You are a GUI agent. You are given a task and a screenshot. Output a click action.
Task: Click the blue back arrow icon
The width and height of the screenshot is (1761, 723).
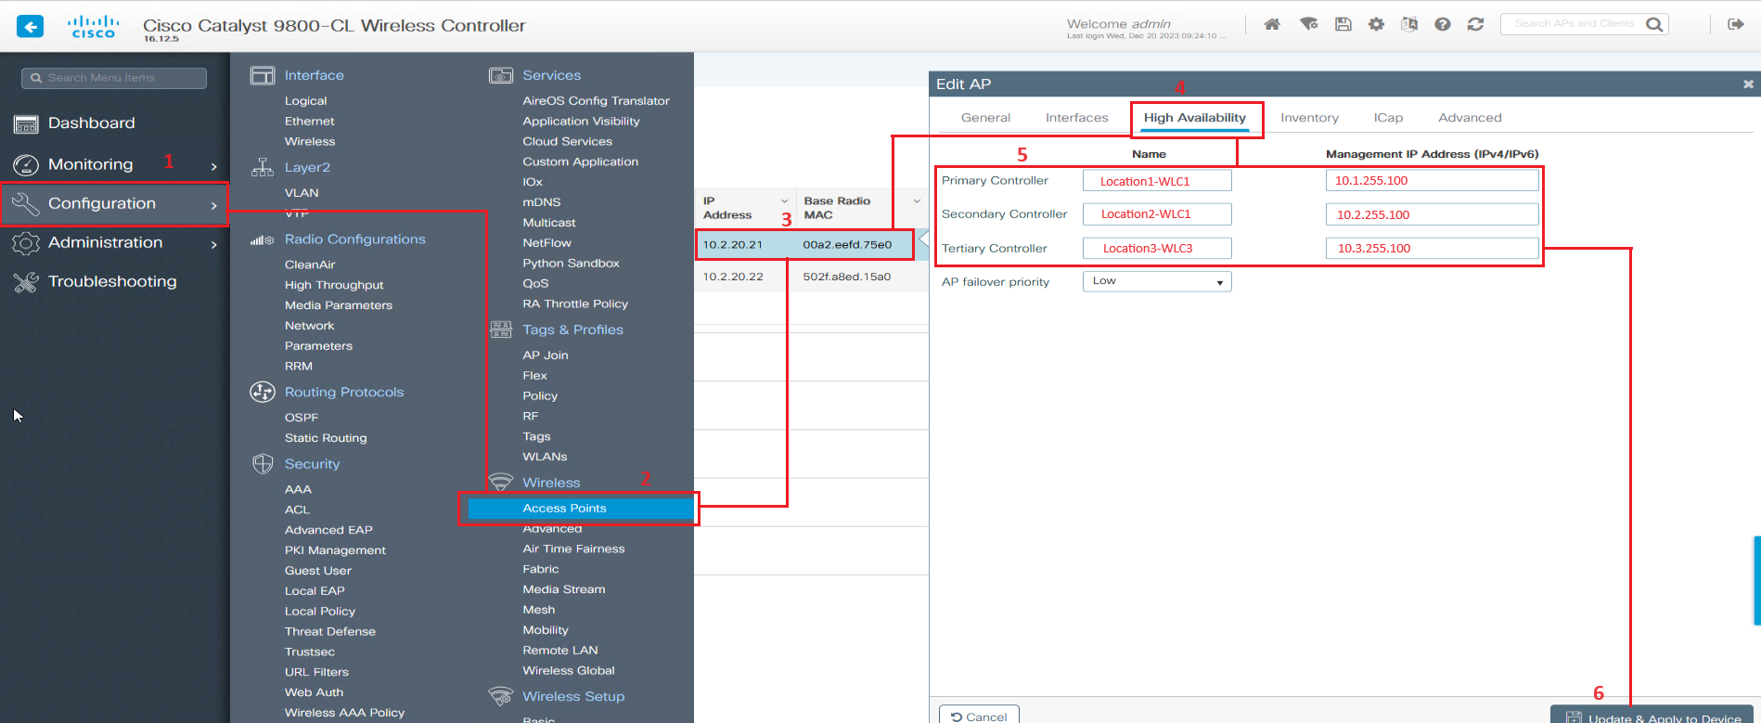click(x=31, y=26)
